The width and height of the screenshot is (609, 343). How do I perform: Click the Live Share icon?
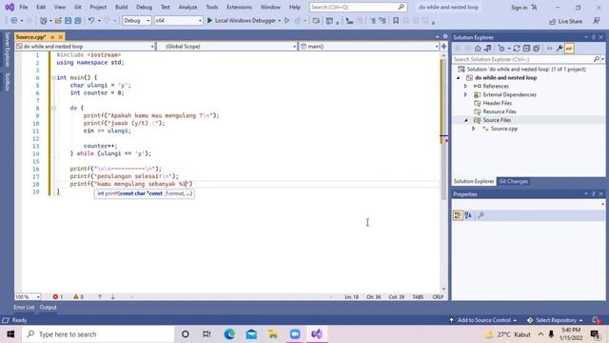coord(553,22)
